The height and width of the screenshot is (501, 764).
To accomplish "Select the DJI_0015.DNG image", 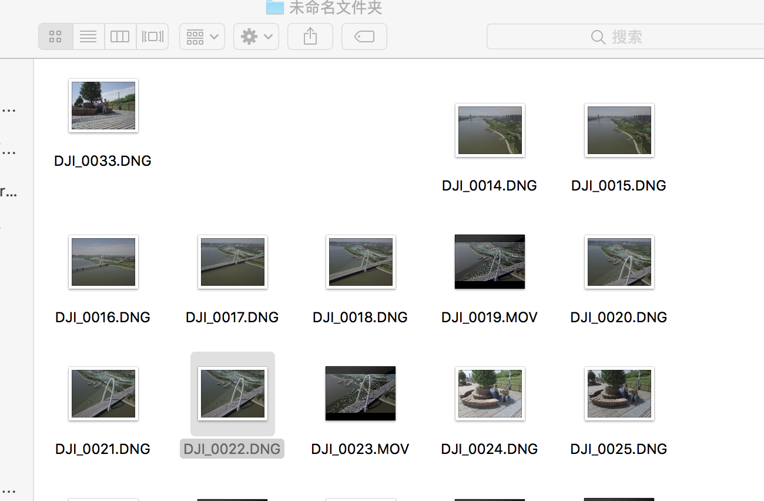I will pos(619,131).
